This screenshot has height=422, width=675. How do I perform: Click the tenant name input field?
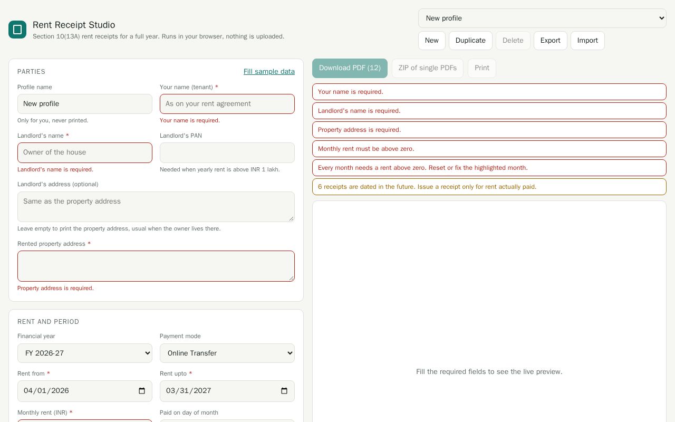click(x=227, y=104)
